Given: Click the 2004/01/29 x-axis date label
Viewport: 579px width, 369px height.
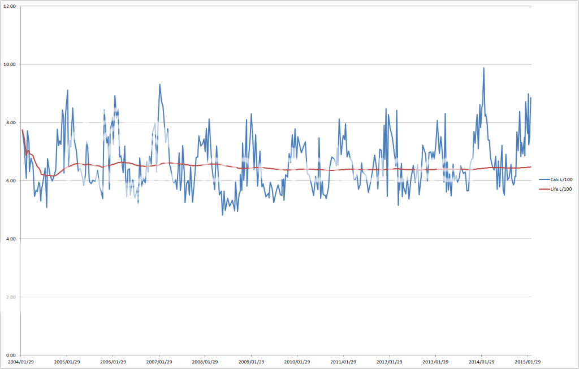Looking at the screenshot, I should 21,362.
